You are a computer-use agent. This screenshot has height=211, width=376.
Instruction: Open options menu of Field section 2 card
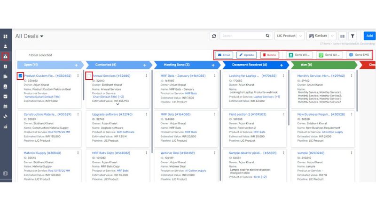click(x=283, y=114)
